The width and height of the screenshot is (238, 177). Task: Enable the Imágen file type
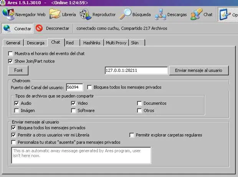click(17, 110)
